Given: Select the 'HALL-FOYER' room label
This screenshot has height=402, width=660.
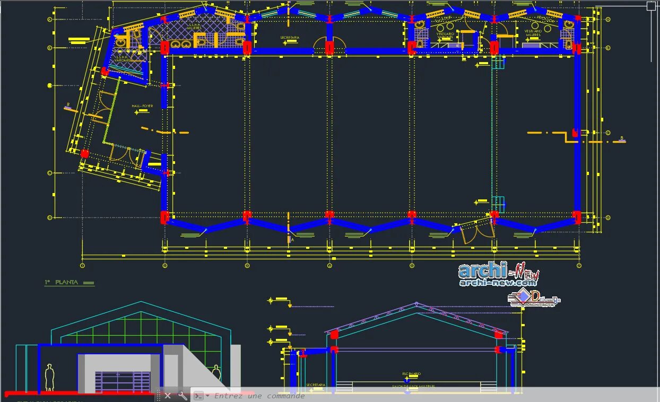Looking at the screenshot, I should (x=142, y=106).
